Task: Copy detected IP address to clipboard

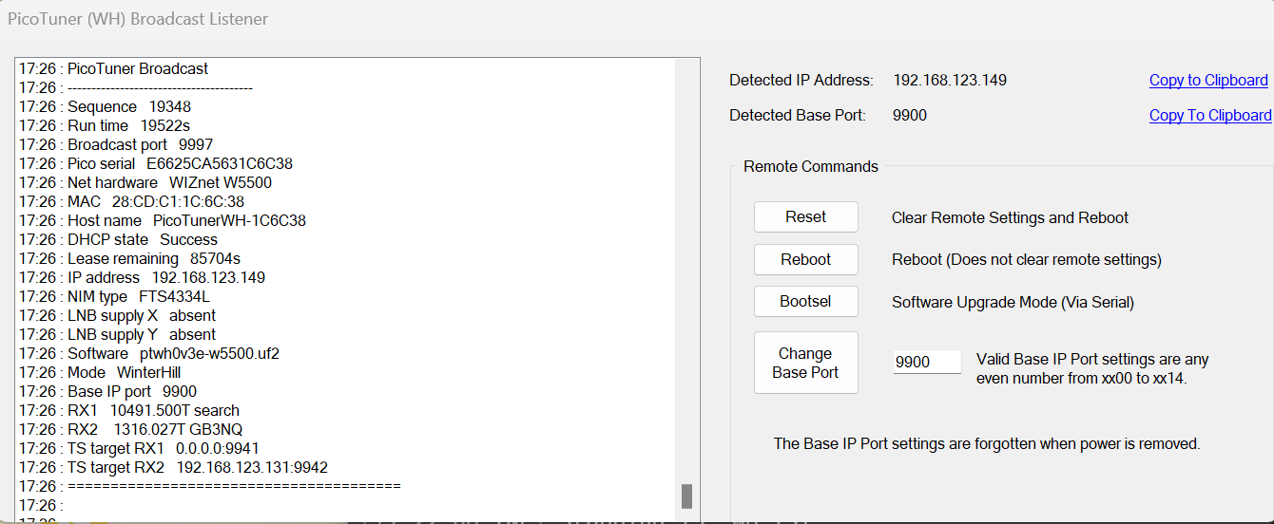Action: tap(1208, 81)
